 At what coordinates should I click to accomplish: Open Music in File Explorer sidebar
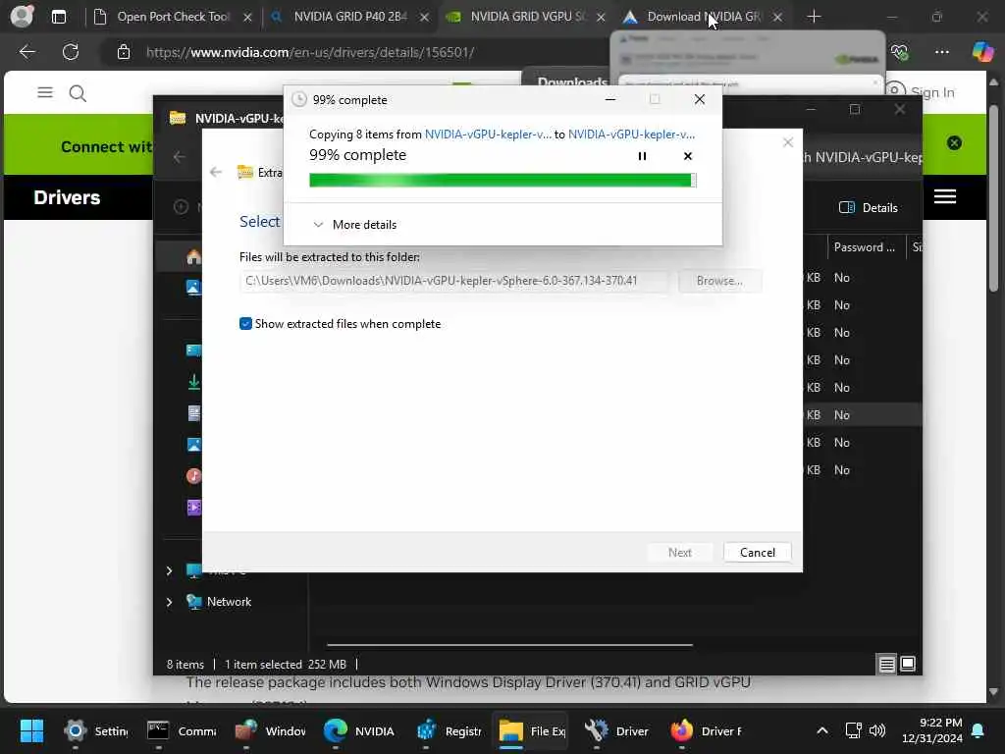[x=193, y=476]
